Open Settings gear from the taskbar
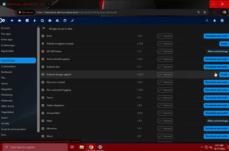 (100, 147)
